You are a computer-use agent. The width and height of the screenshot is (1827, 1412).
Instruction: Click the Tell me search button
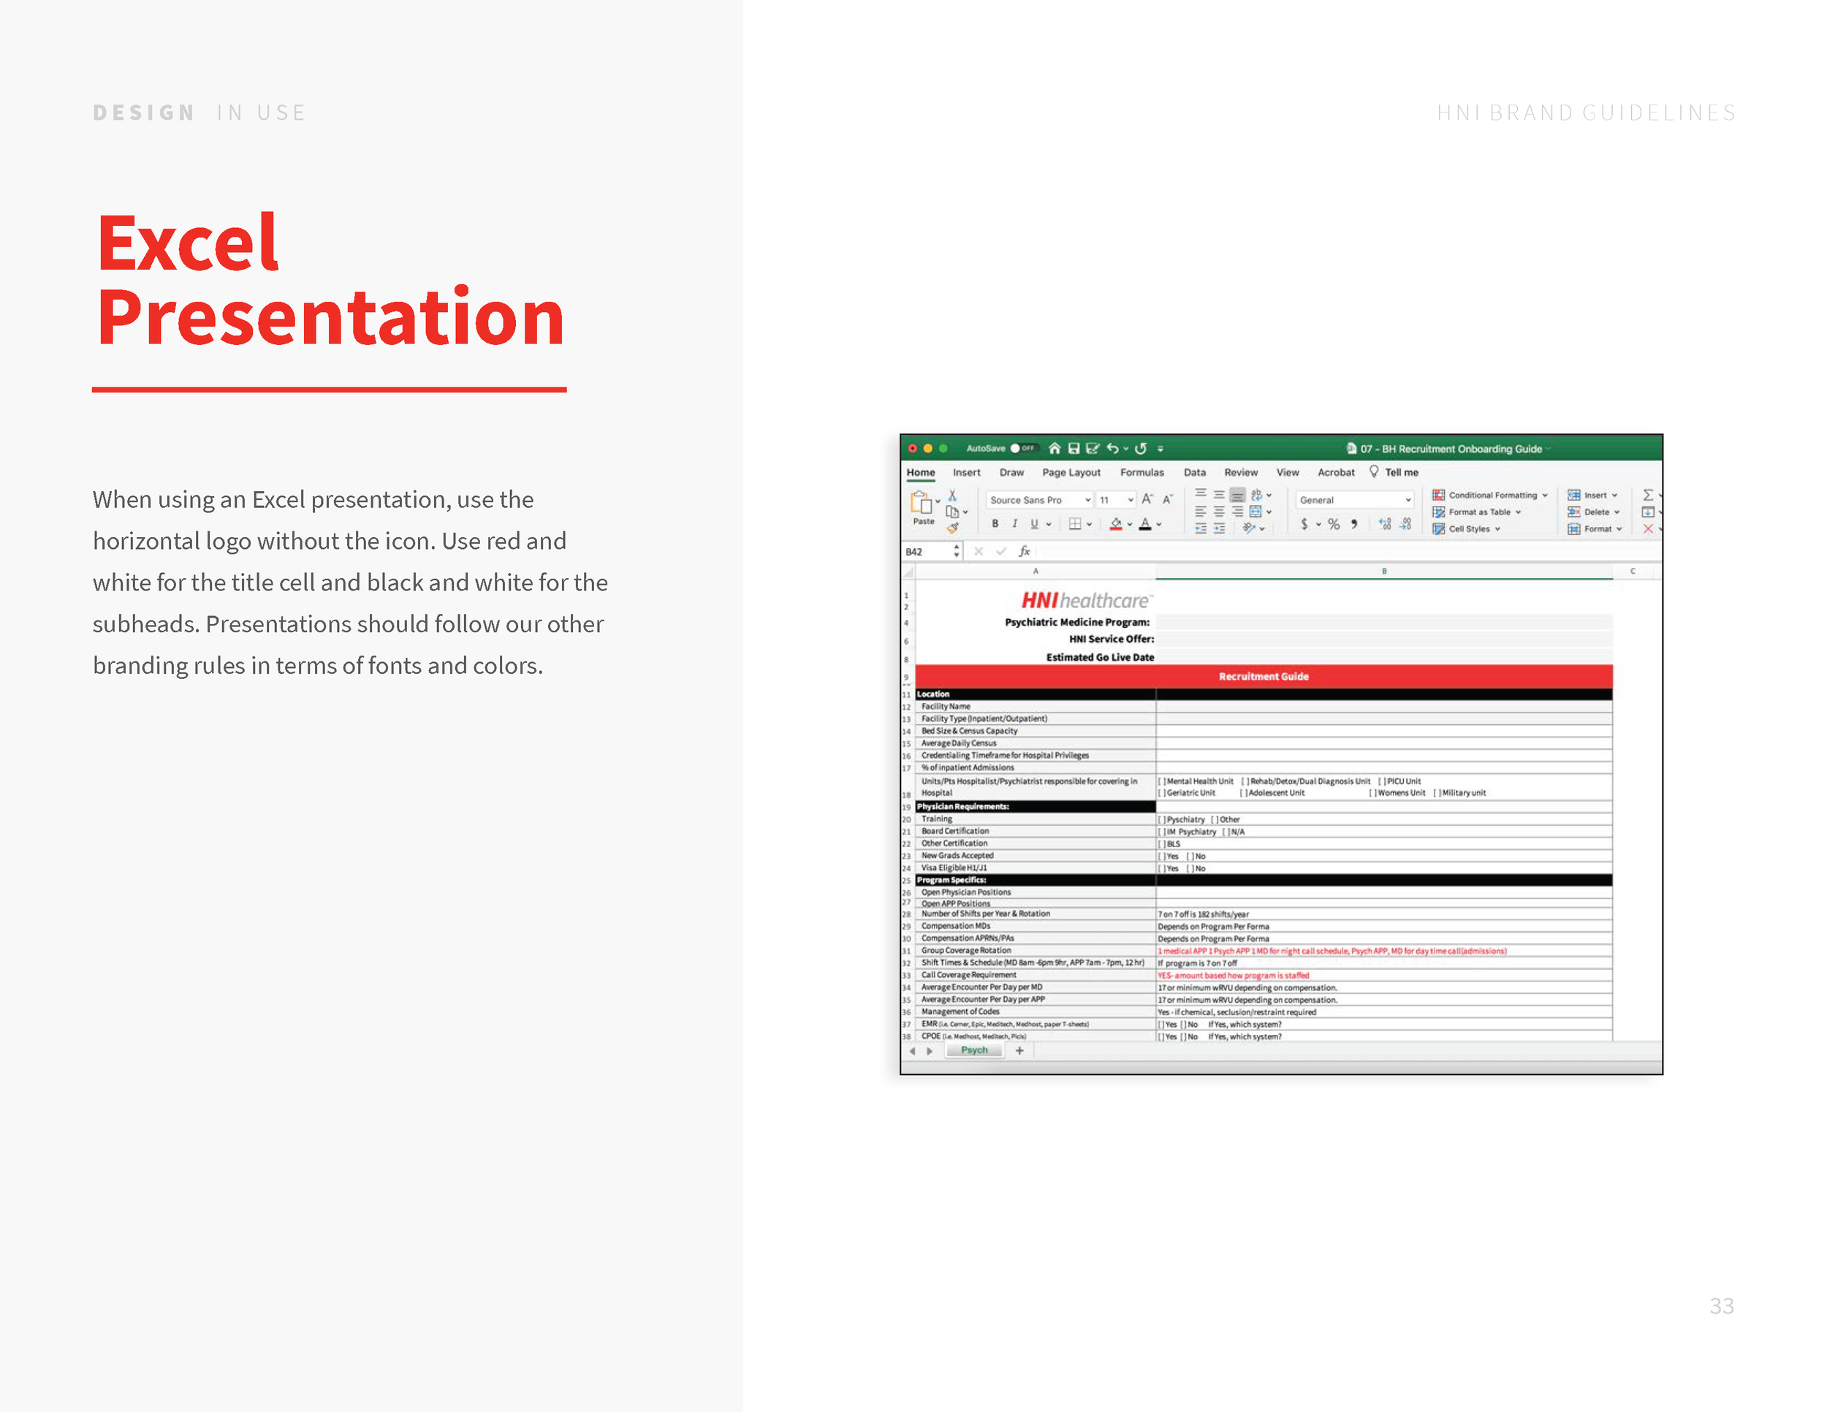[1394, 473]
